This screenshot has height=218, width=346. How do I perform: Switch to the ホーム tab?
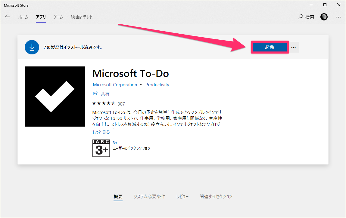tap(23, 17)
